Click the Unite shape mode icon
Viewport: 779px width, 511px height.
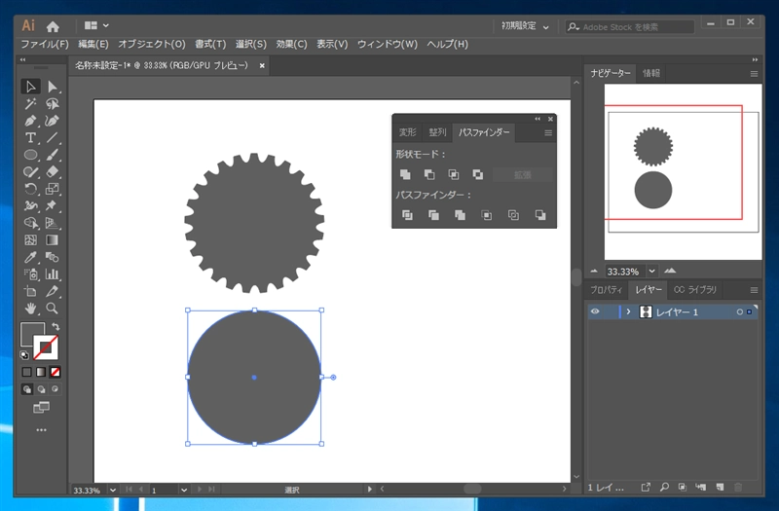click(405, 174)
